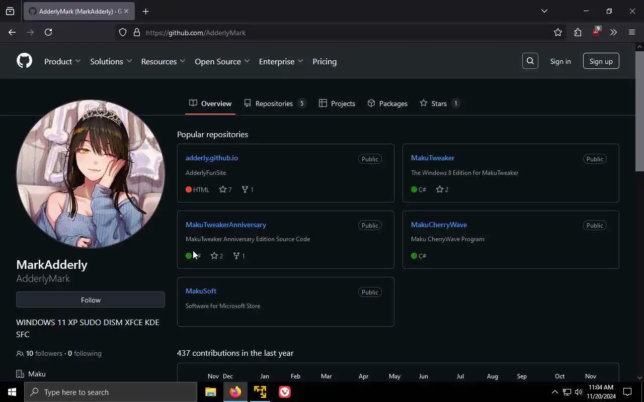644x402 pixels.
Task: Click the Firefox icon in taskbar
Action: pyautogui.click(x=235, y=392)
